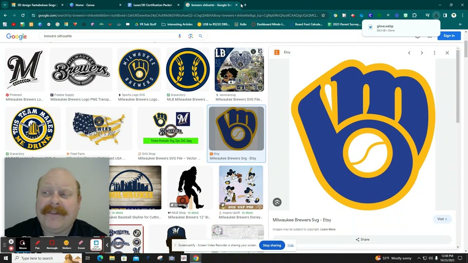Click Stop sharing in Screencastify bar
468x263 pixels.
272,245
